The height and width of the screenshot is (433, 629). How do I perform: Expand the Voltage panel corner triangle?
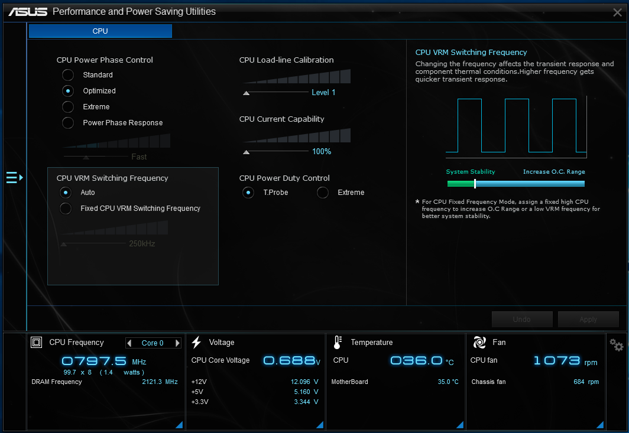[320, 425]
